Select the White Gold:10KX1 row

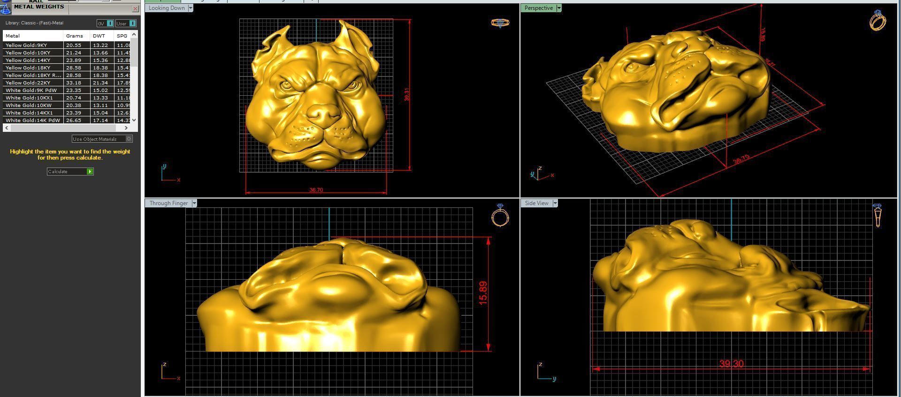point(67,98)
